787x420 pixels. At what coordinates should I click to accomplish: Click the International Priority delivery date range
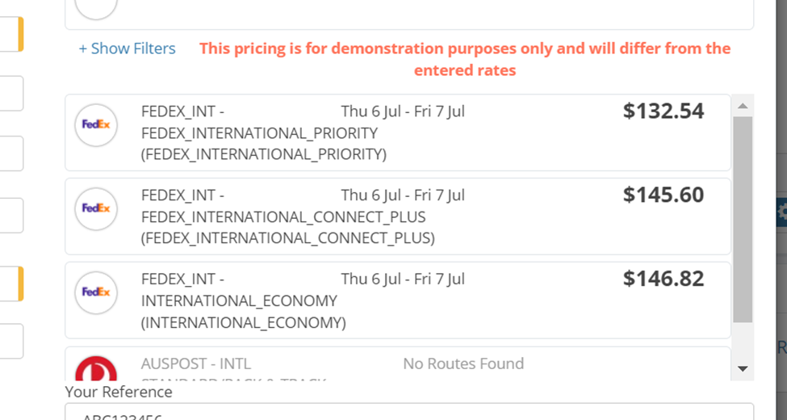(403, 111)
